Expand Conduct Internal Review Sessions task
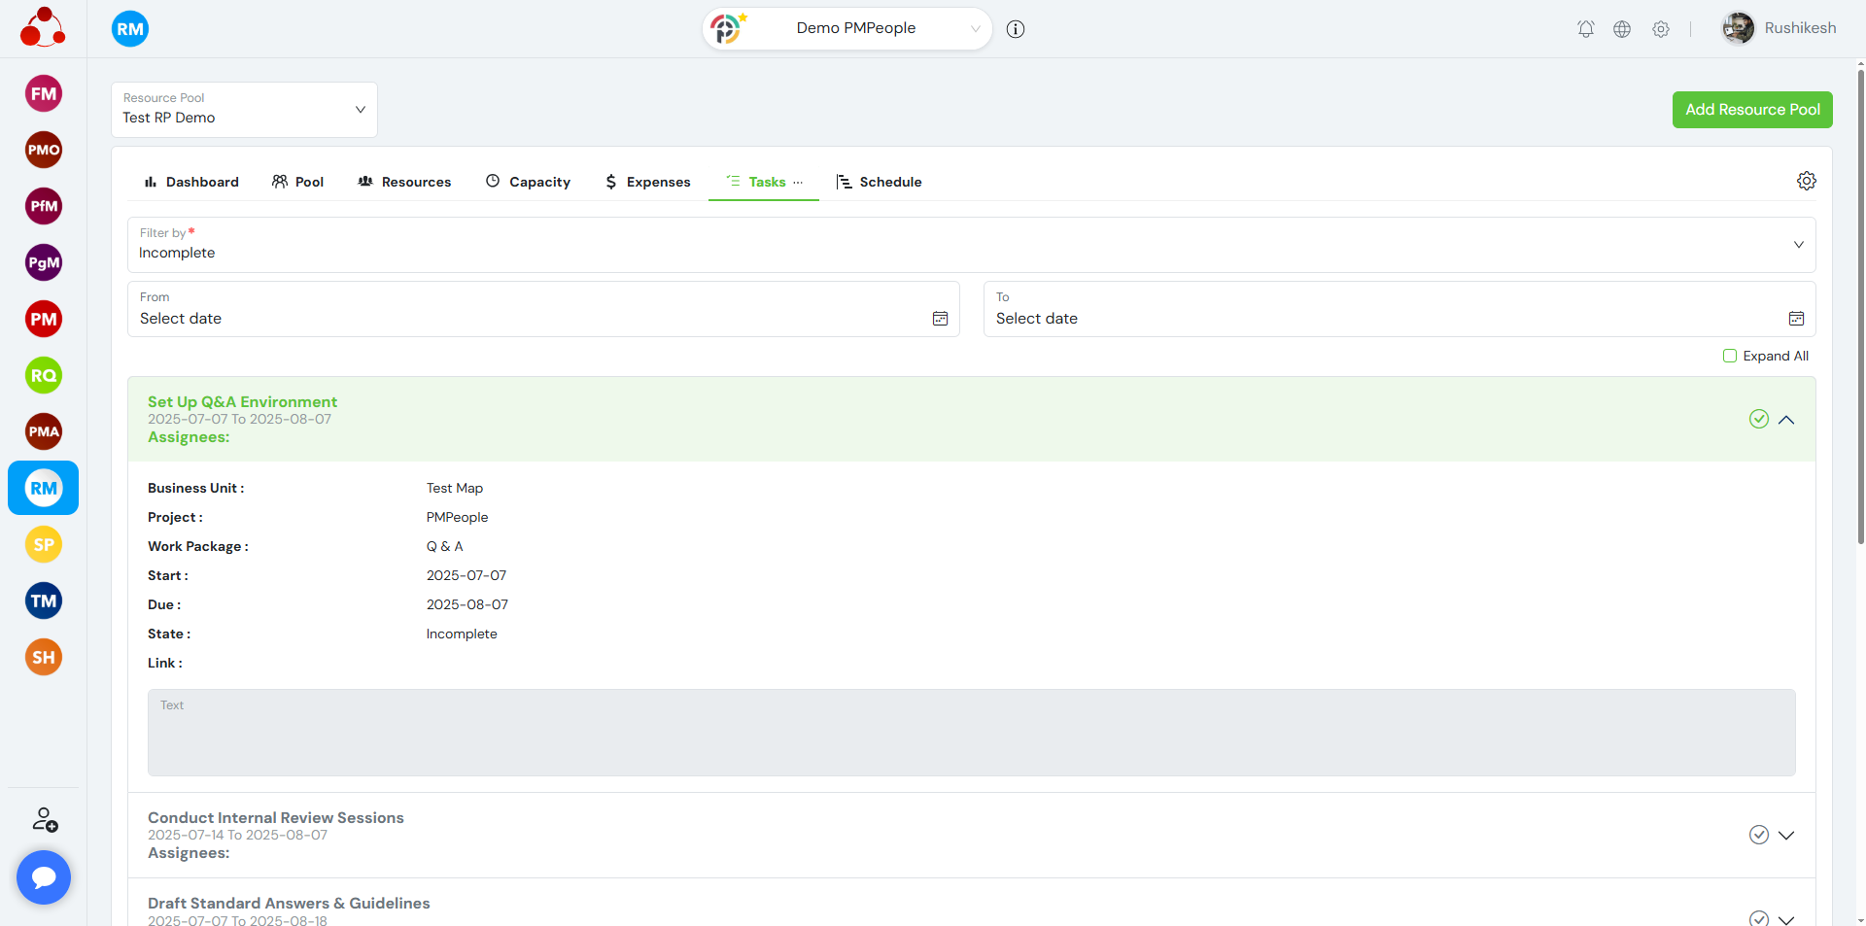The image size is (1866, 926). [1786, 835]
